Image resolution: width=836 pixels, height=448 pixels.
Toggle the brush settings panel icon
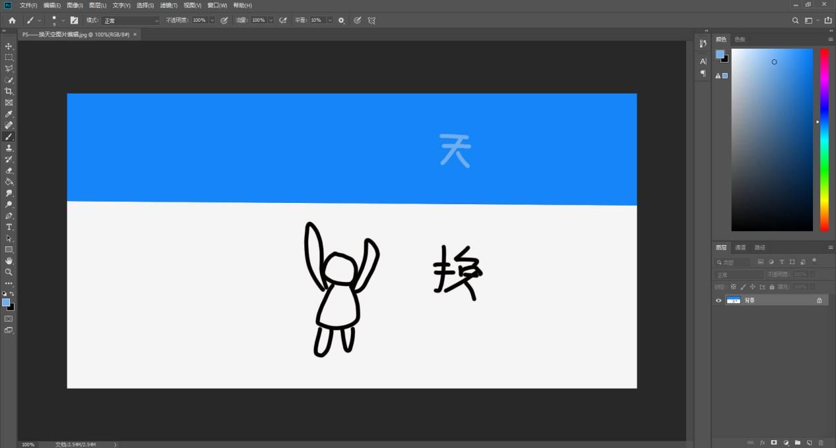coord(74,20)
